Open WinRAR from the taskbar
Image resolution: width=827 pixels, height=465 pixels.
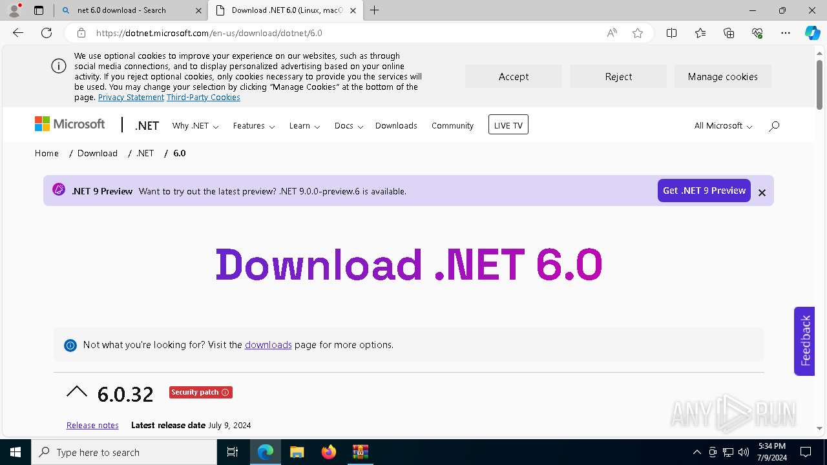(x=360, y=452)
